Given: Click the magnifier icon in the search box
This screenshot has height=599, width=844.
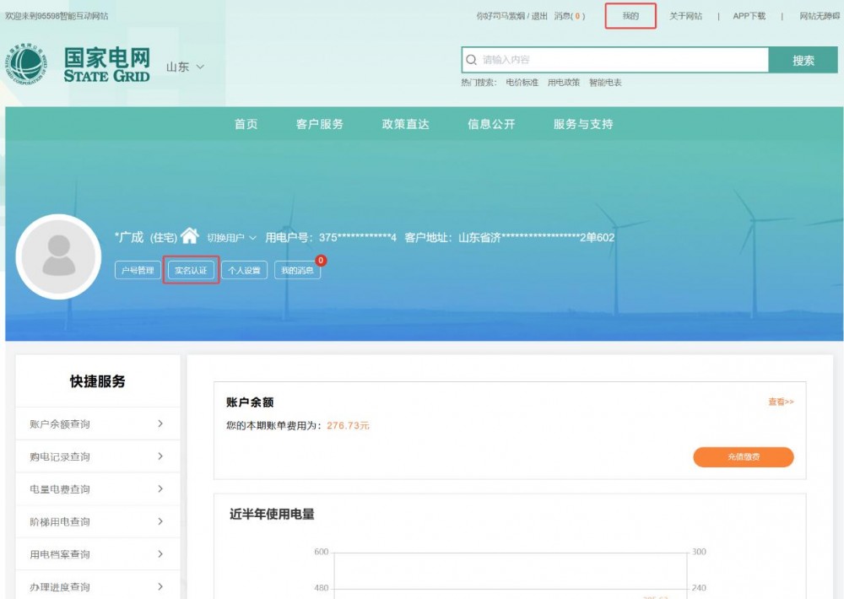Looking at the screenshot, I should [x=472, y=60].
